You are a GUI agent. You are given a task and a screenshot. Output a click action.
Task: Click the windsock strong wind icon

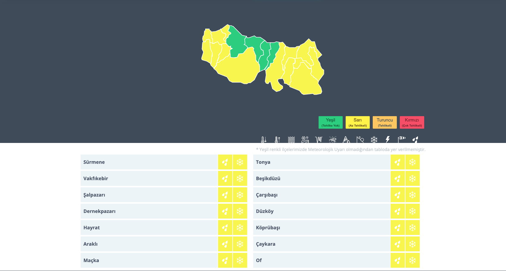point(402,140)
